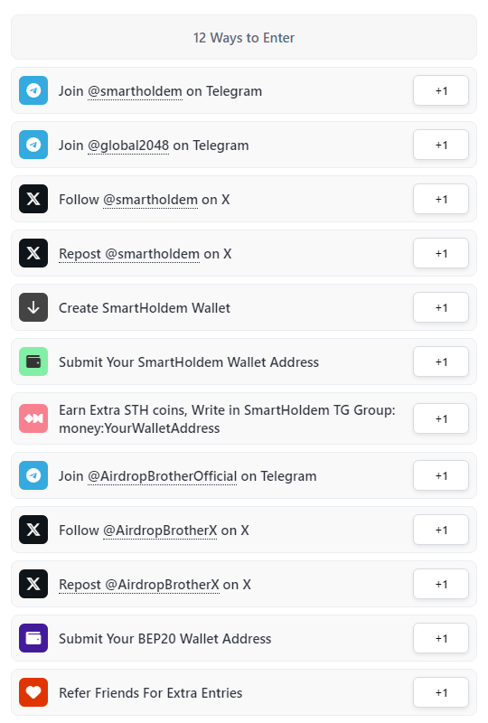Click the X icon for Follow @AirdropBrotherX
The image size is (488, 723).
(x=33, y=530)
